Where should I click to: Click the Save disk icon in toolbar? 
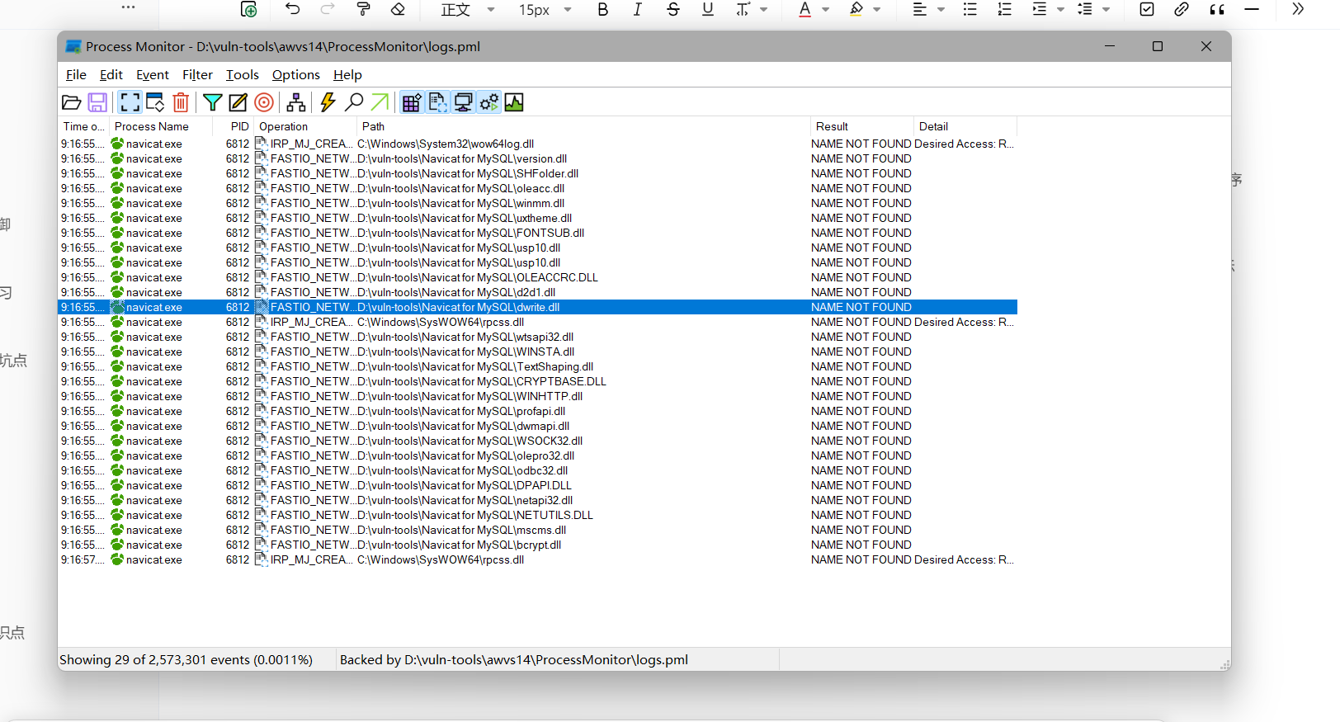coord(97,102)
